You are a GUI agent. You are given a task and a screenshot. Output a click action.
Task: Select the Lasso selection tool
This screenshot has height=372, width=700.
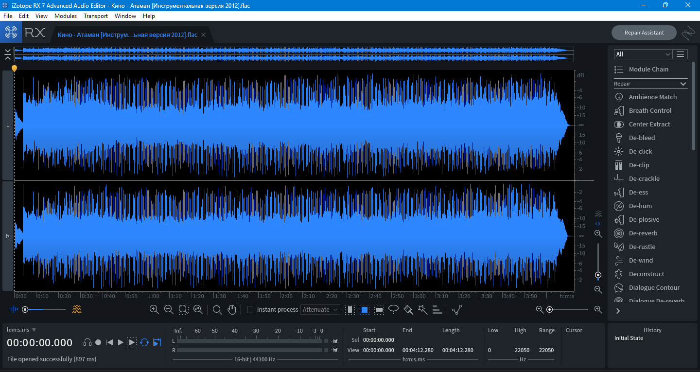click(394, 310)
